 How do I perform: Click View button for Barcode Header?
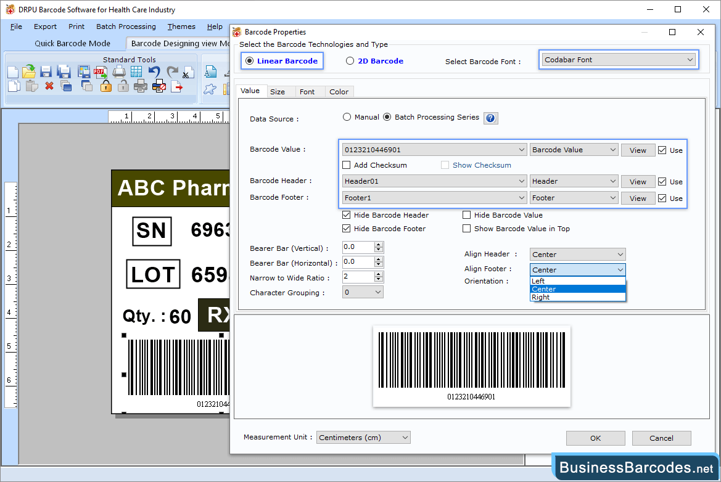[x=638, y=182]
